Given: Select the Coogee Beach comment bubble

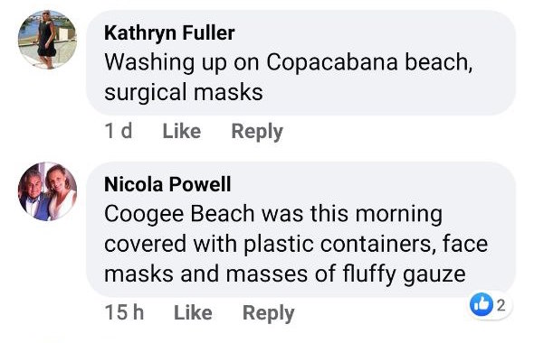Looking at the screenshot, I should 301,229.
